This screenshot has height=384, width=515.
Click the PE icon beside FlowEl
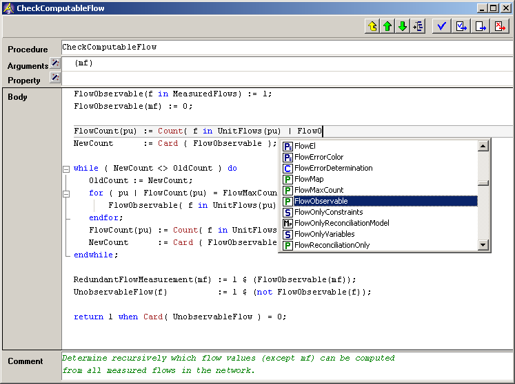tap(287, 147)
